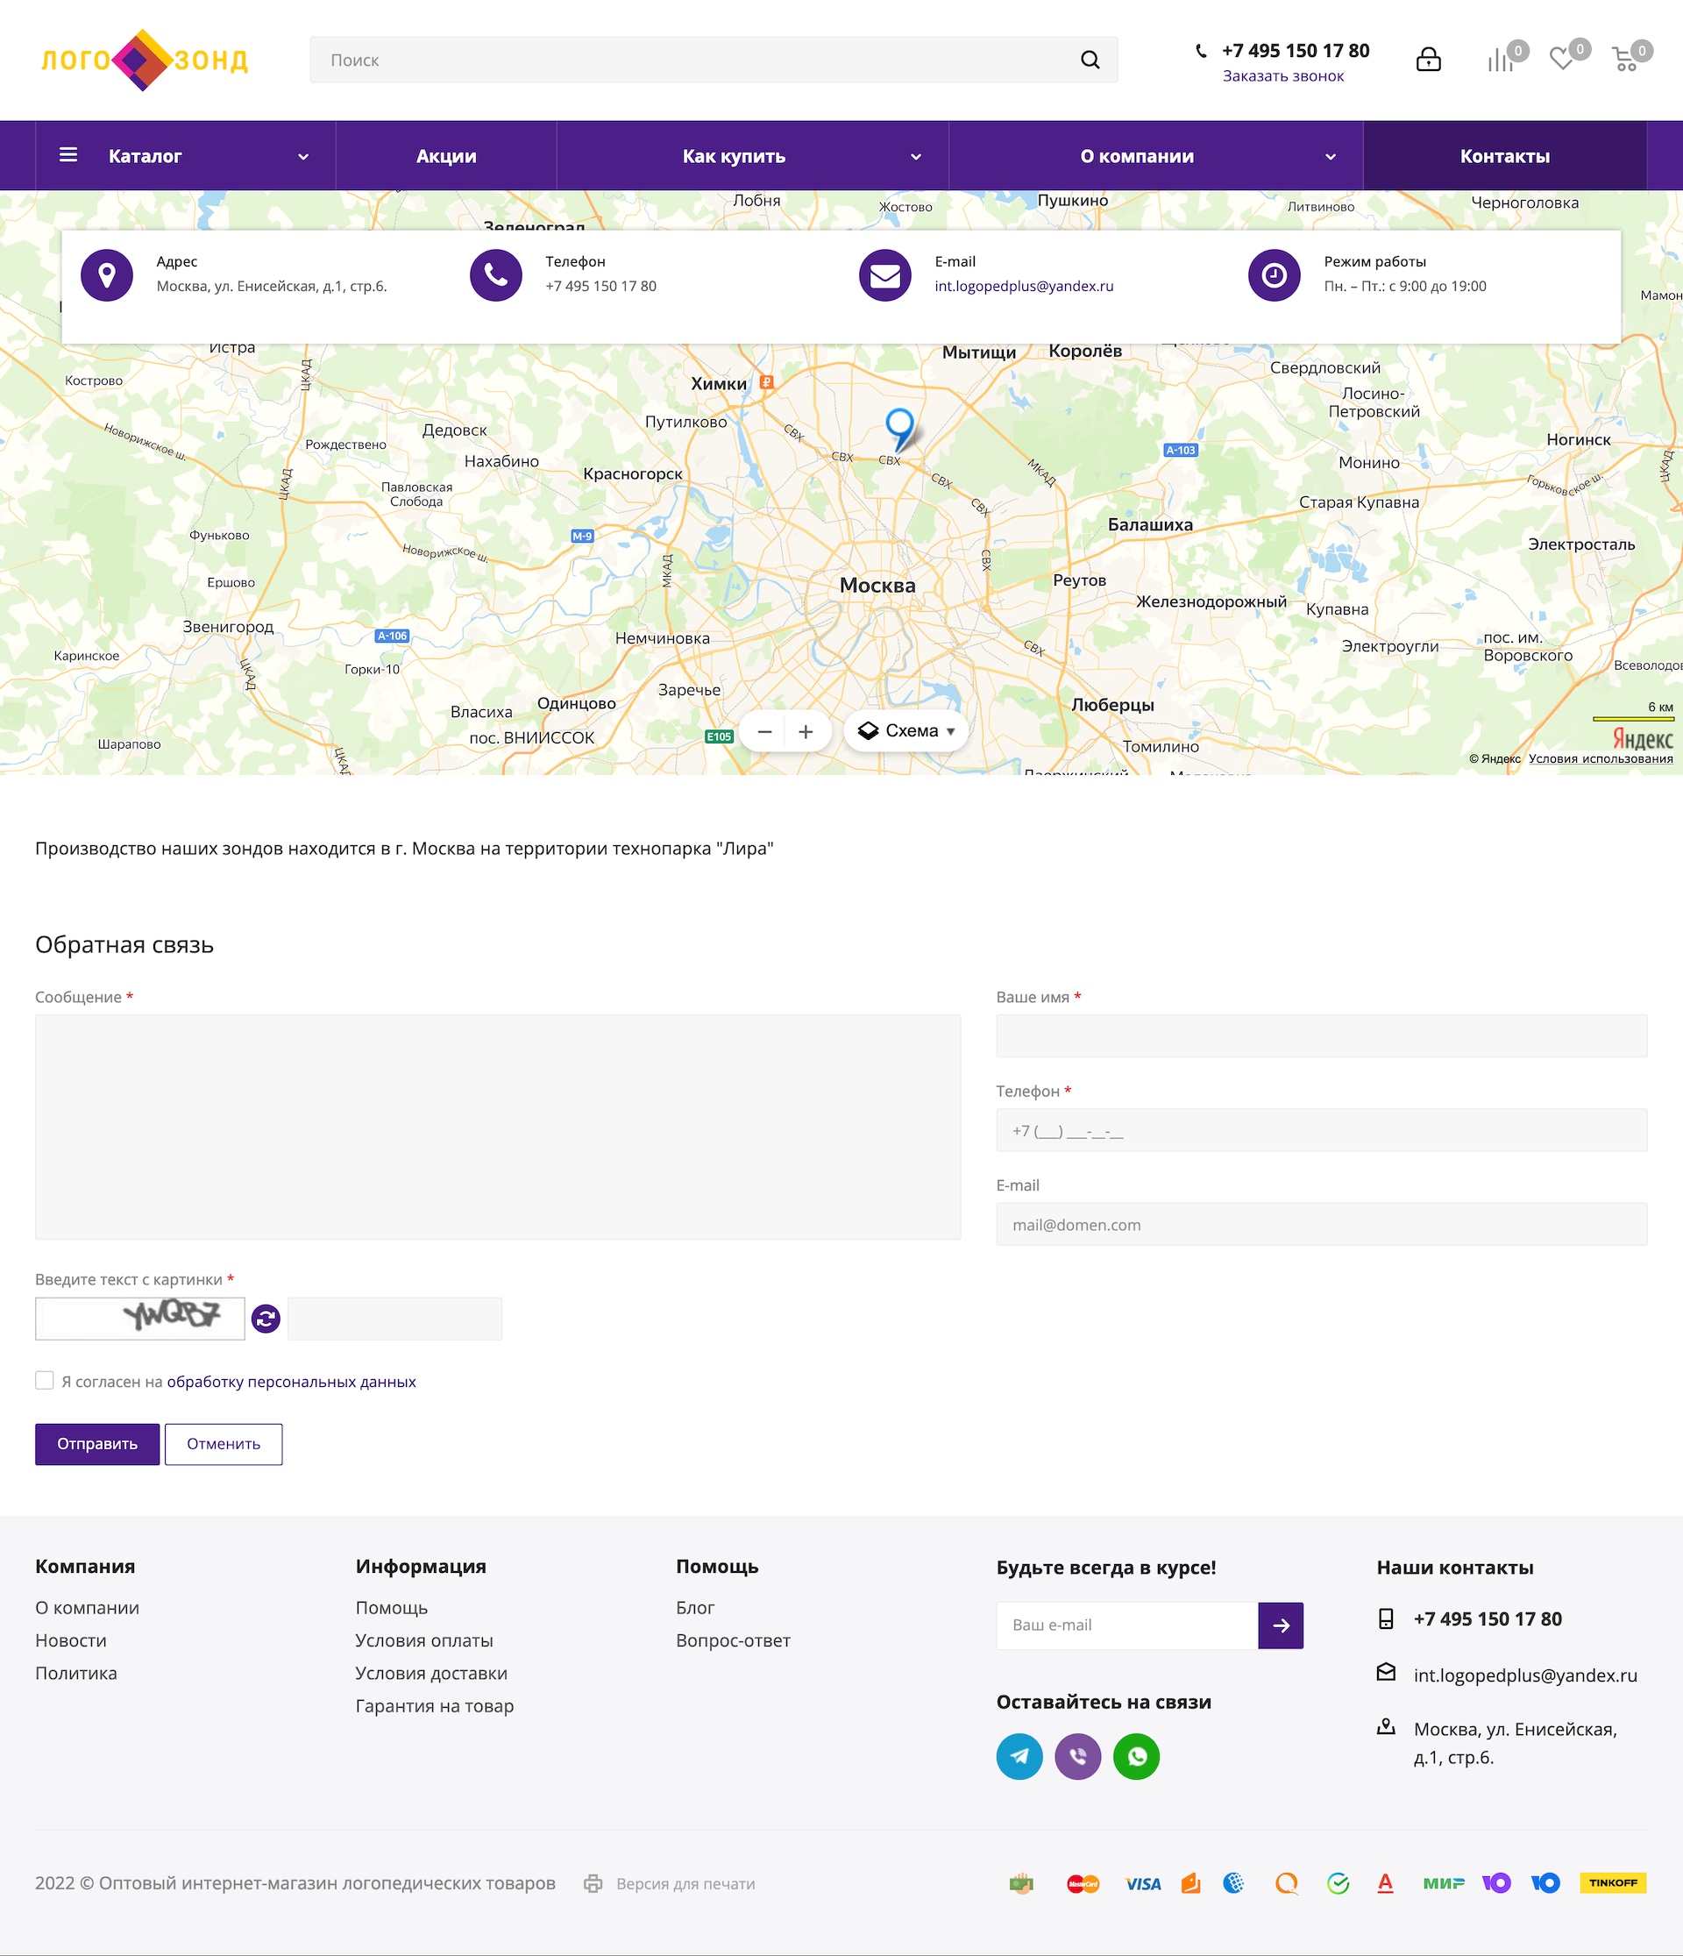Screen dimensions: 1683x1956
Task: Open the Как купить menu item
Action: coord(735,156)
